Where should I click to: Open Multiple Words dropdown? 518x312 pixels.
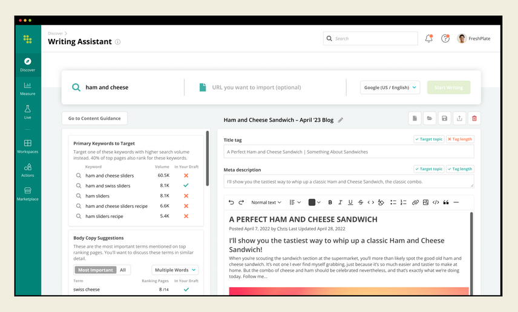175,270
